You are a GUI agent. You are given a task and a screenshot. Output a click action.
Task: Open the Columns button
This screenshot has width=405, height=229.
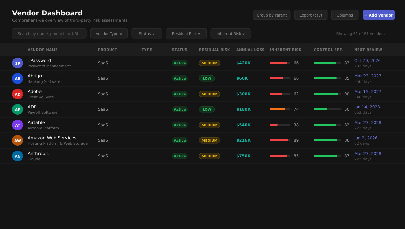point(345,15)
